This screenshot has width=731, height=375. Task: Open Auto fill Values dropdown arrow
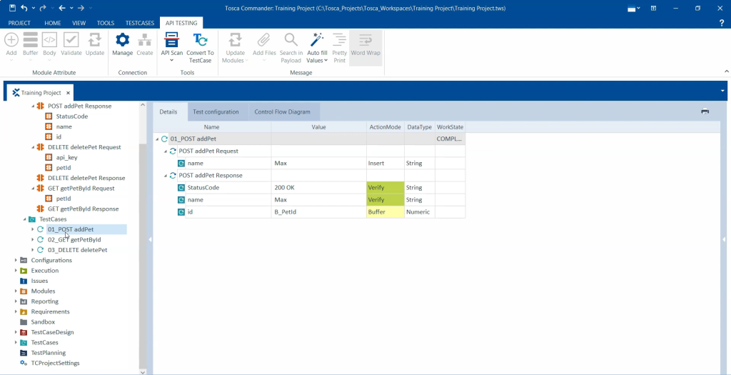326,60
